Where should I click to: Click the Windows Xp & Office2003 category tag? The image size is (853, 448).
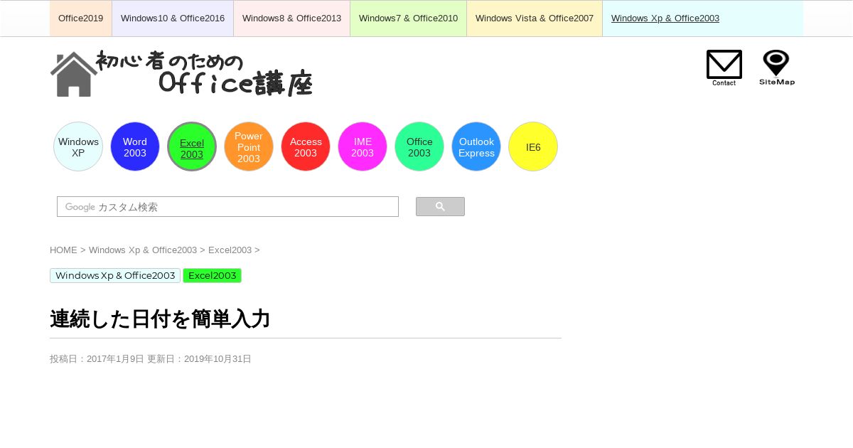coord(115,275)
